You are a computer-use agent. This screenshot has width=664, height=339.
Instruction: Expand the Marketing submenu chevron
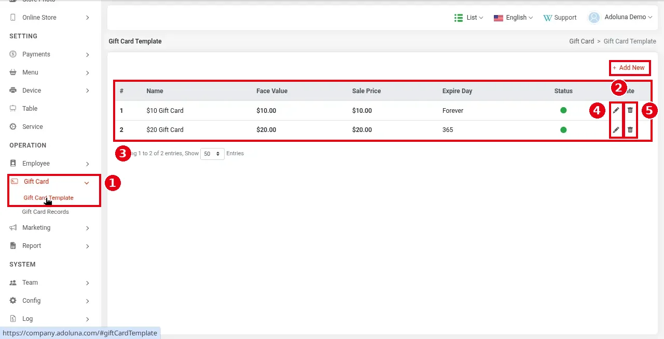point(88,228)
